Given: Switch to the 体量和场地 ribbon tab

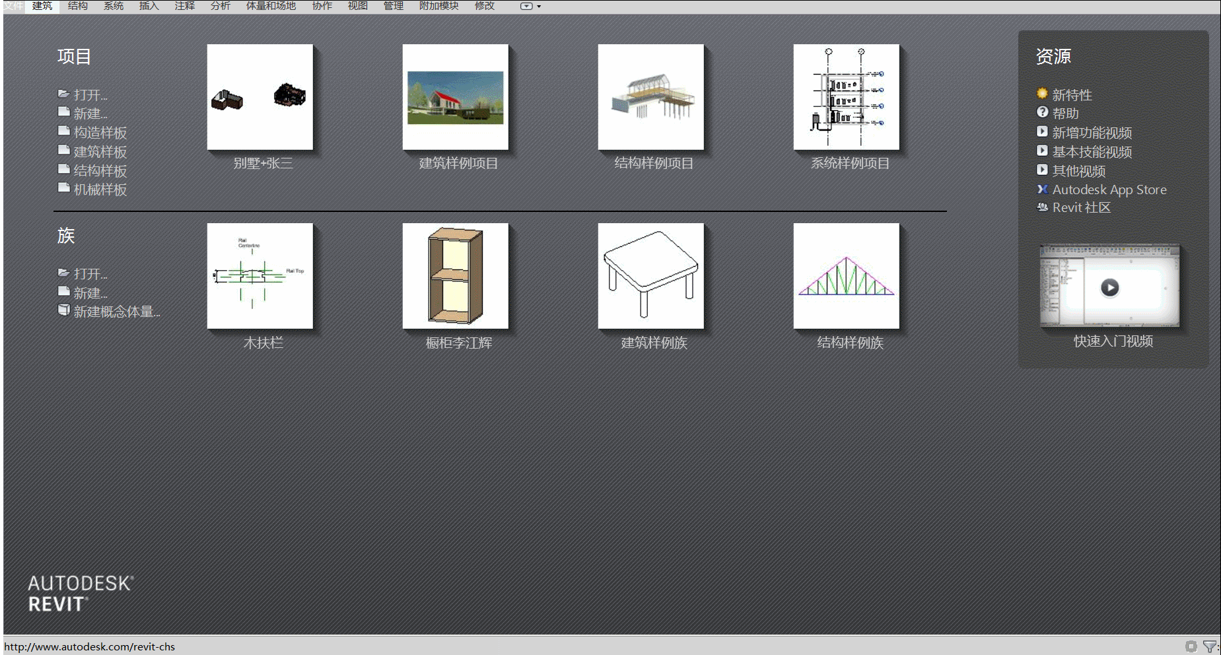Looking at the screenshot, I should 271,6.
